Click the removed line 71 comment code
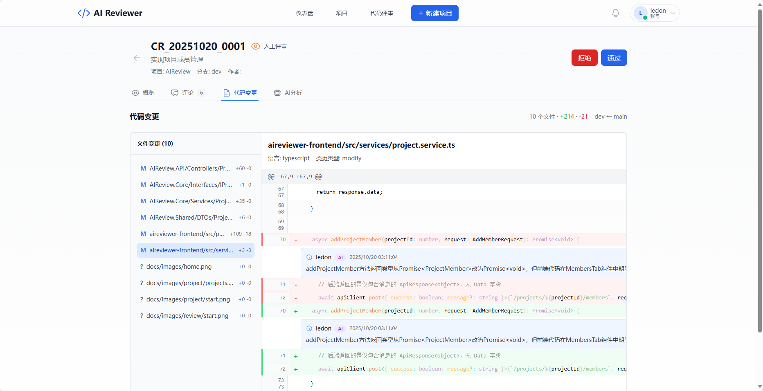 click(x=410, y=285)
